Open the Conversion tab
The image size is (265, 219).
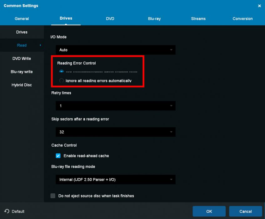point(242,19)
